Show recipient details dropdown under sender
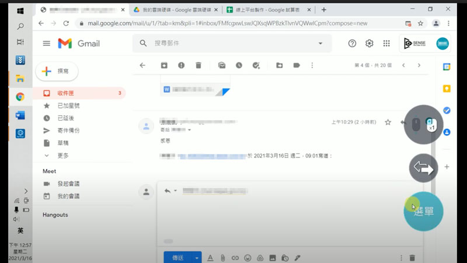 point(189,130)
